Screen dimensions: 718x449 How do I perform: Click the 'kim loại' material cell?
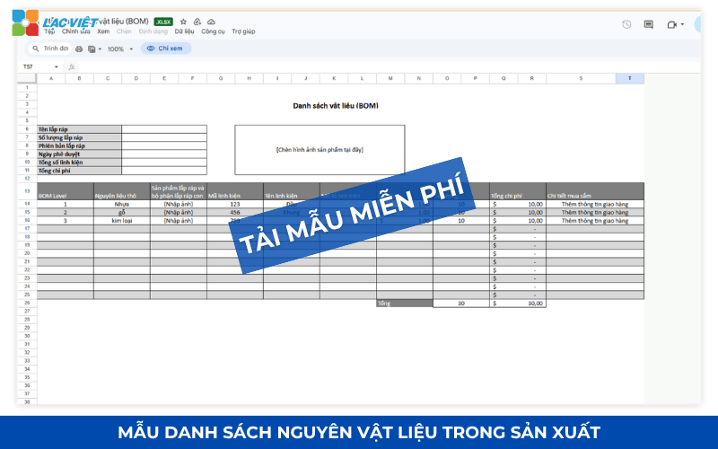(x=122, y=221)
